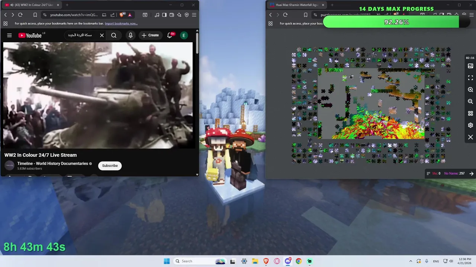Screen dimensions: 476x267
Task: Expand the puzzle players score arrow
Action: click(471, 174)
